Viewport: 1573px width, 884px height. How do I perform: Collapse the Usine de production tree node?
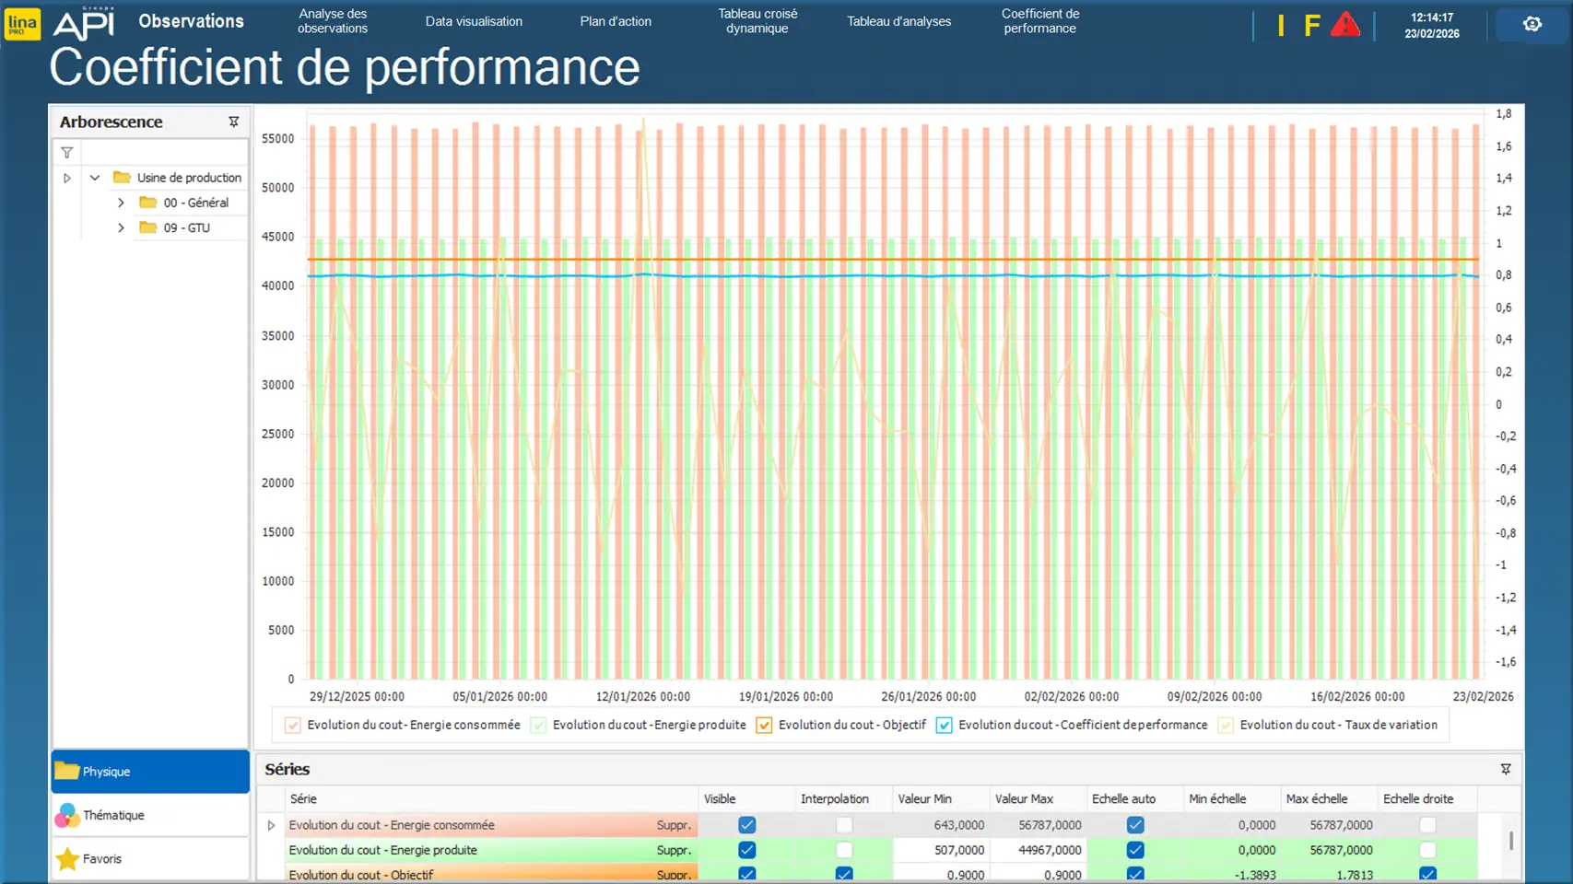(95, 178)
